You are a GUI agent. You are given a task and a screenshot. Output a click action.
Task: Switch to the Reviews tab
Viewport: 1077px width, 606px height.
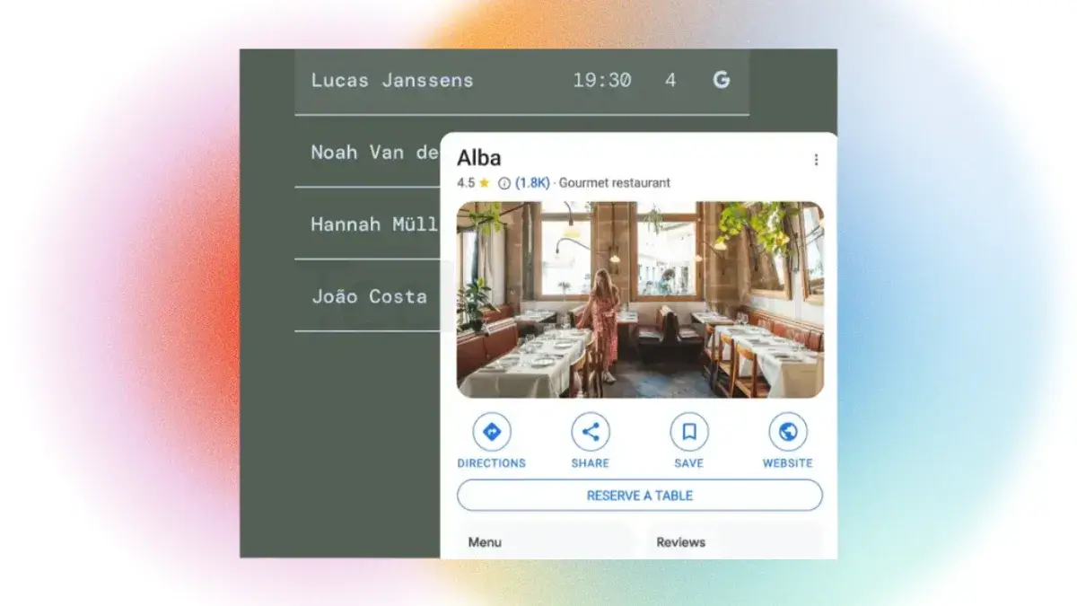(734, 541)
